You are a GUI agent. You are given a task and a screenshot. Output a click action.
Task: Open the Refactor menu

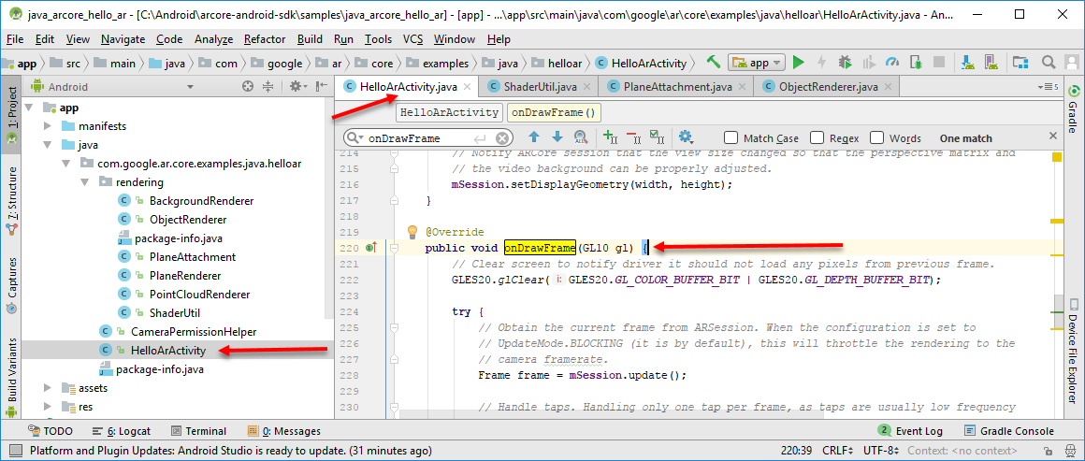[x=265, y=39]
